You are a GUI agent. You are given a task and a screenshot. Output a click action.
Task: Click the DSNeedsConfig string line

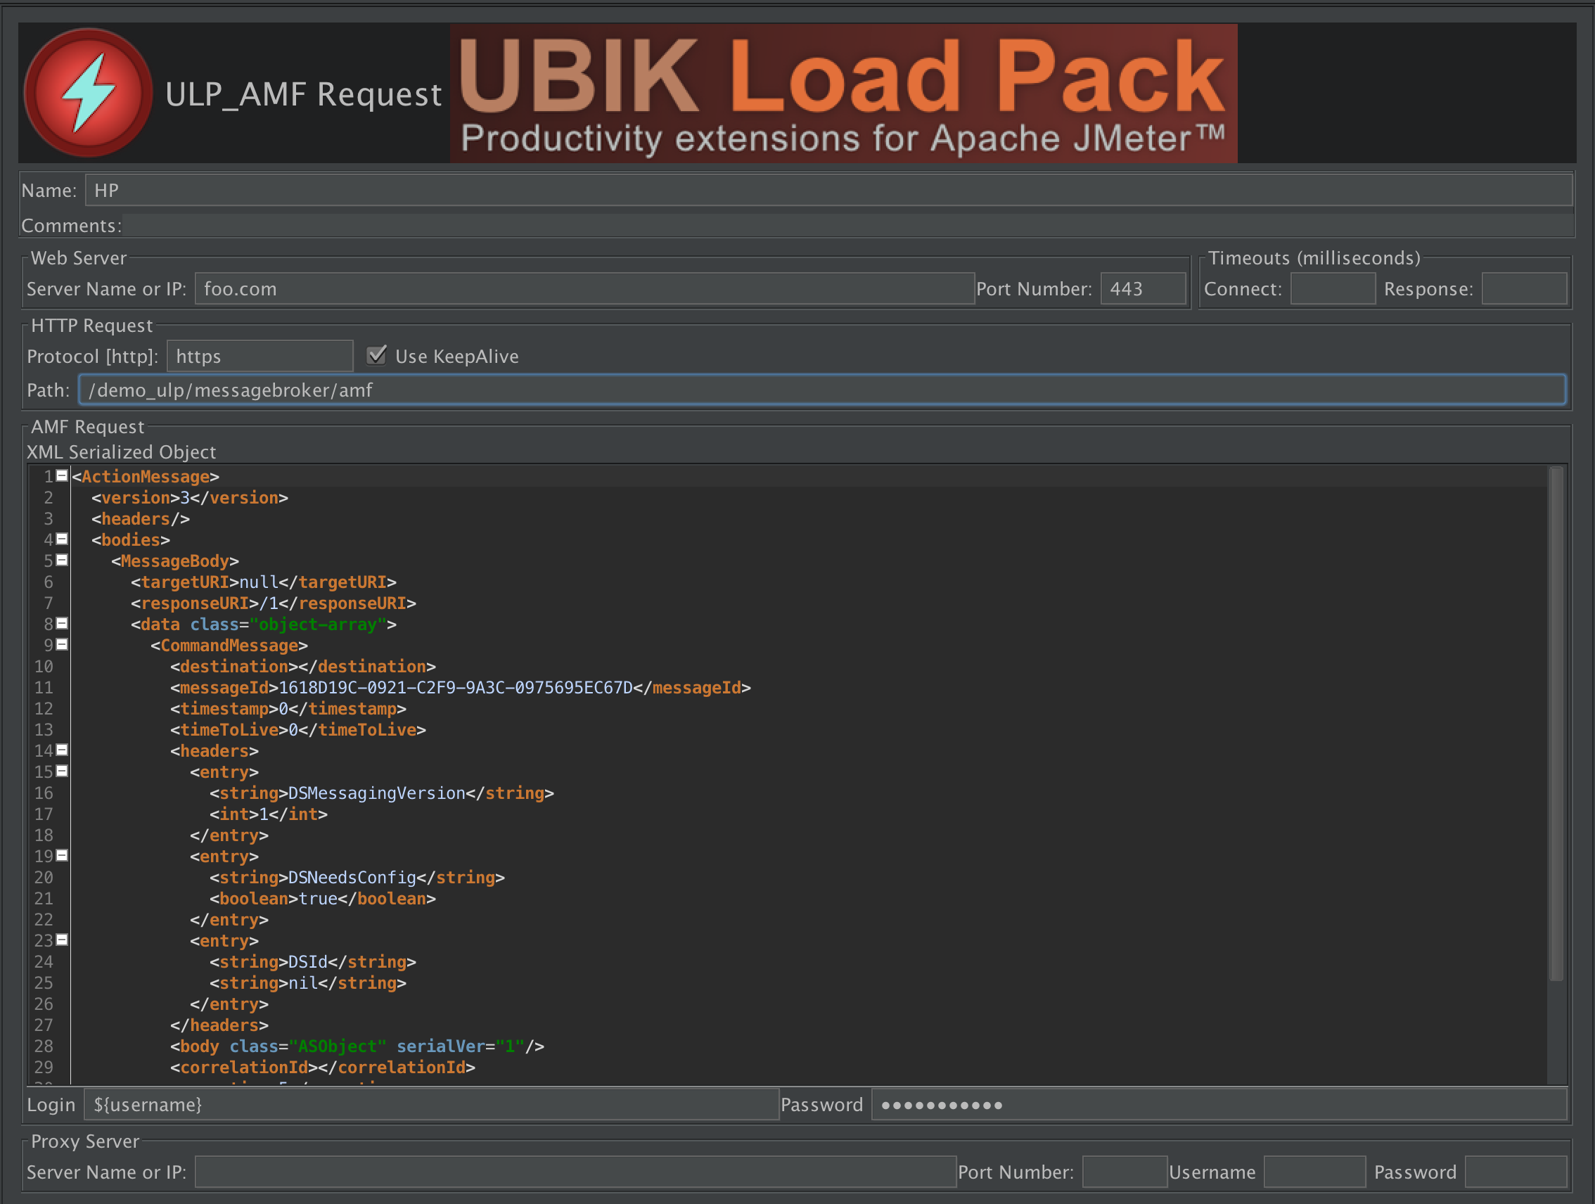(357, 878)
